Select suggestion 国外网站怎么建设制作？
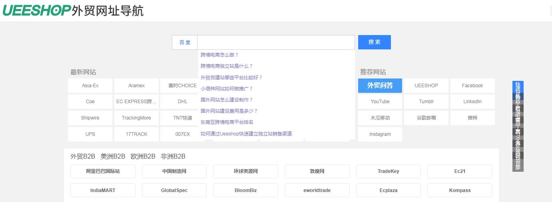 coord(227,100)
